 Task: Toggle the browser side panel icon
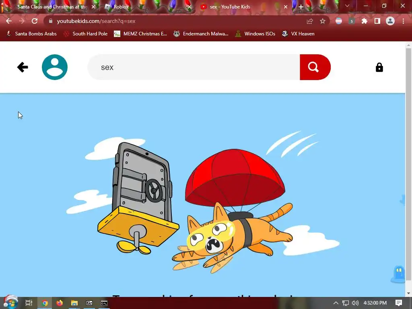pos(377,21)
